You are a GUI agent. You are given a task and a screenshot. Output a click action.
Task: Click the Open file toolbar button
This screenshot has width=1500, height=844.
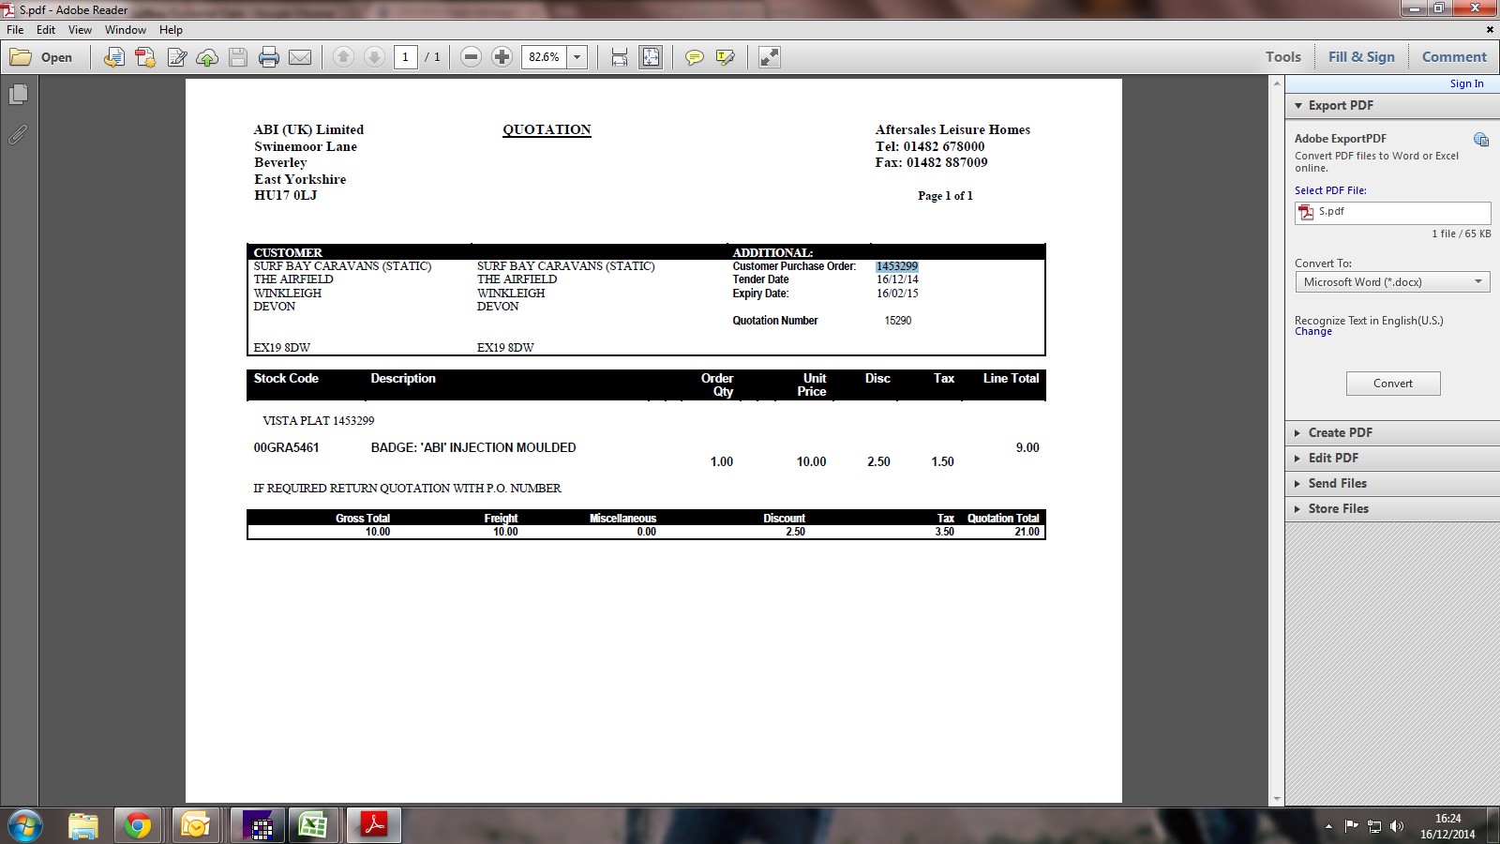click(x=41, y=57)
